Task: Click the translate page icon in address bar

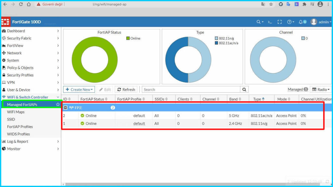Action: pos(263,4)
